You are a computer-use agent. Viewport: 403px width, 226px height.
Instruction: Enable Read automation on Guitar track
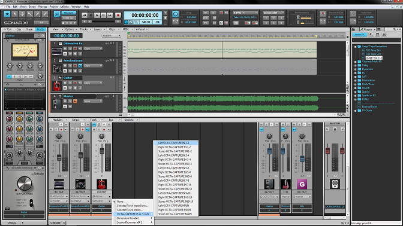coord(65,88)
